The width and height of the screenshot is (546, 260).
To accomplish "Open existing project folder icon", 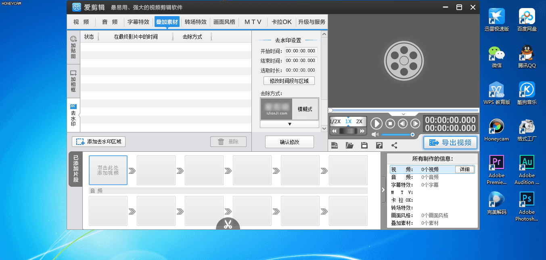I will tap(349, 145).
